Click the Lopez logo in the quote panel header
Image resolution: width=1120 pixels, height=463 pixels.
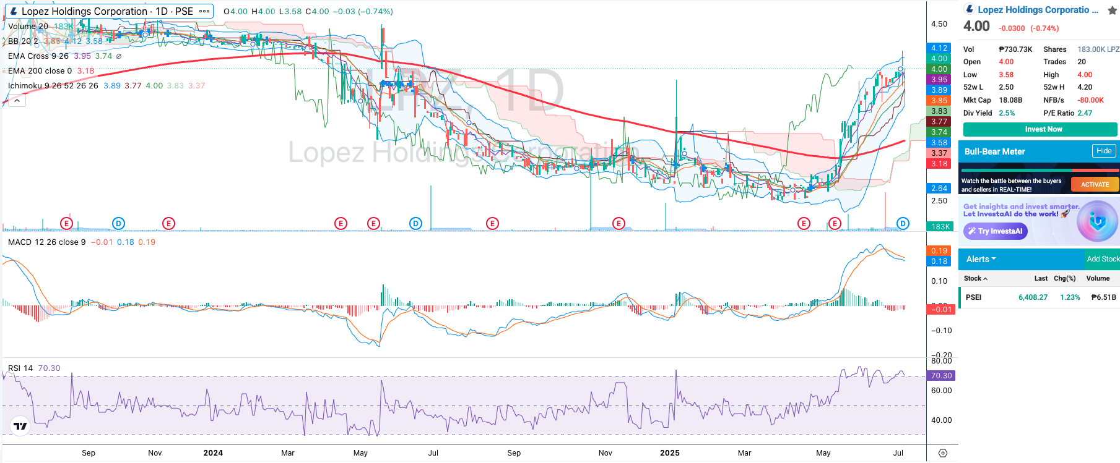click(x=970, y=9)
